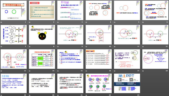Click animation star icon under slide 19
169x96 pixels.
1,95
